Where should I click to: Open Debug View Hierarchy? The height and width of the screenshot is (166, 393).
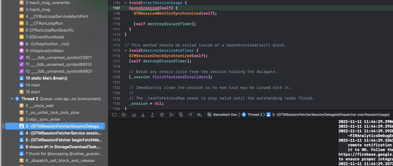(162, 115)
